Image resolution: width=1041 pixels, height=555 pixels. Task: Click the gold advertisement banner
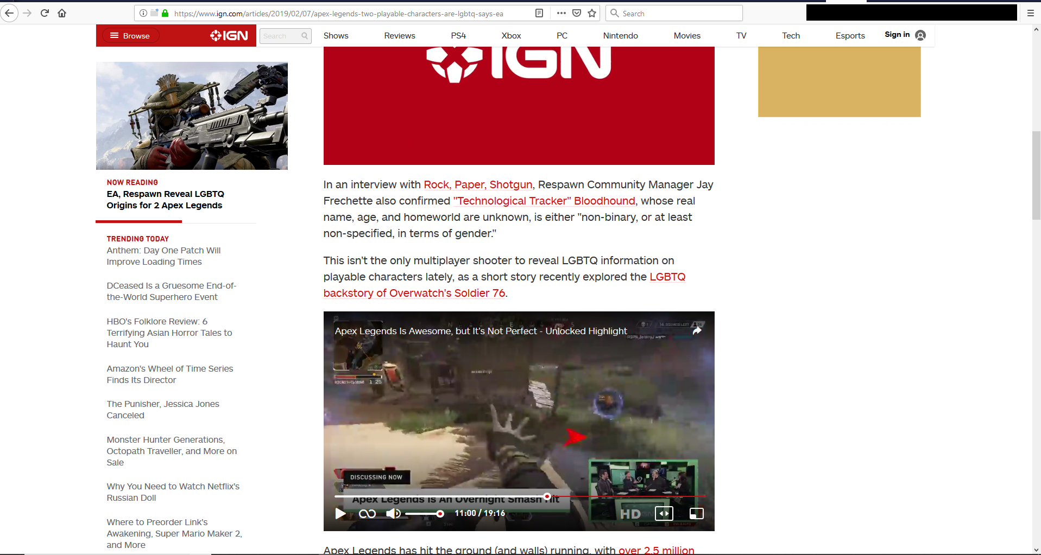(x=840, y=82)
